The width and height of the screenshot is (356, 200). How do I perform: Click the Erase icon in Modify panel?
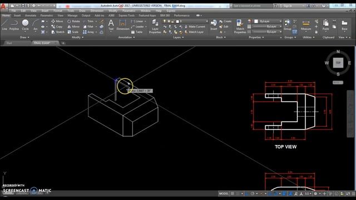point(102,21)
